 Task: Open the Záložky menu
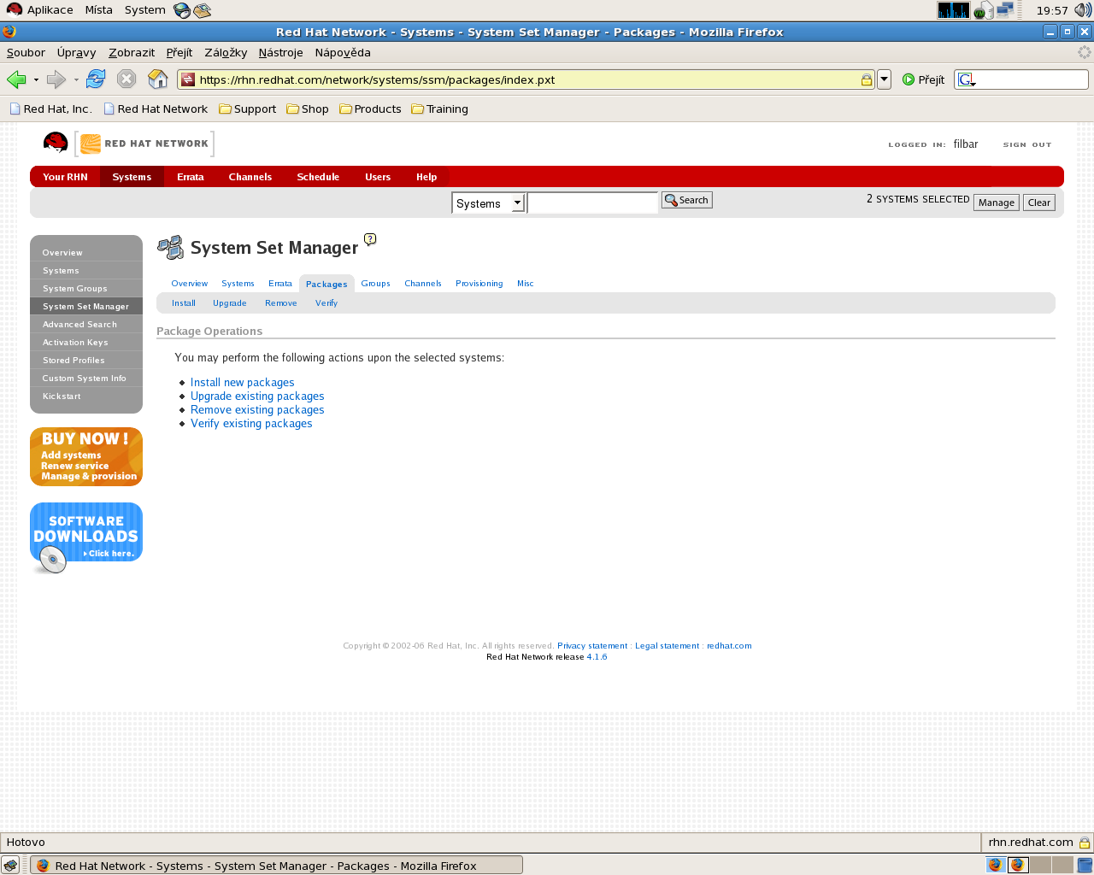(226, 52)
